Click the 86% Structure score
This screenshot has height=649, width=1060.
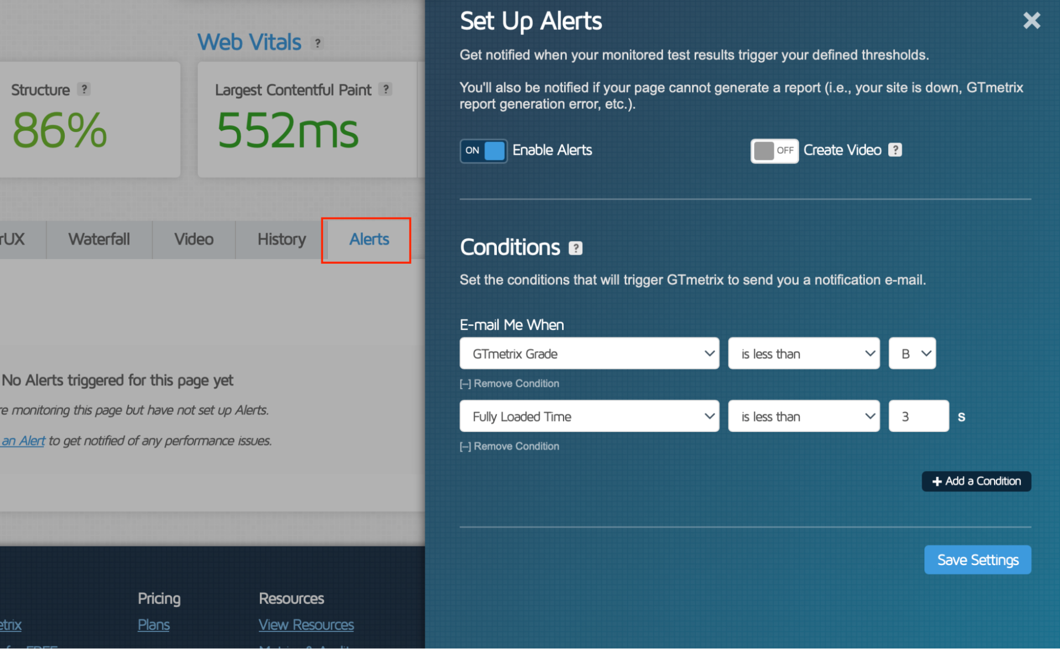[x=59, y=131]
